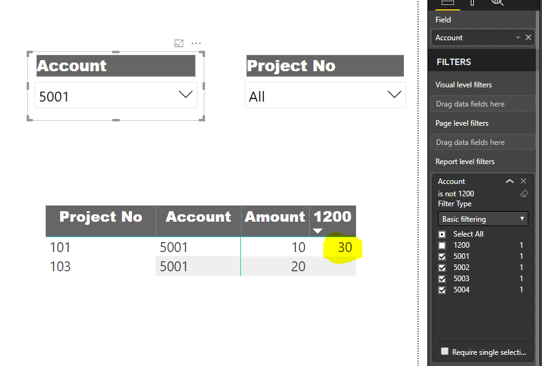
Task: Click Visual level filters drop area
Action: click(x=483, y=103)
